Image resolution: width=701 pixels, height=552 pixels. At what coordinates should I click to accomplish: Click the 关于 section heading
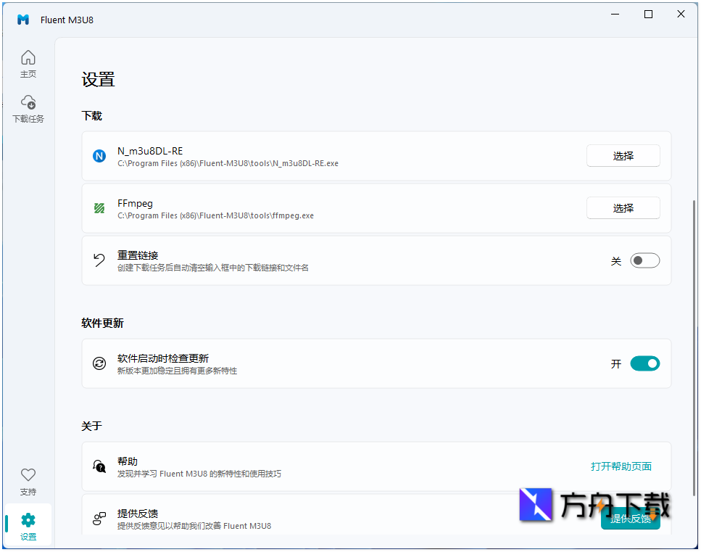click(x=91, y=426)
